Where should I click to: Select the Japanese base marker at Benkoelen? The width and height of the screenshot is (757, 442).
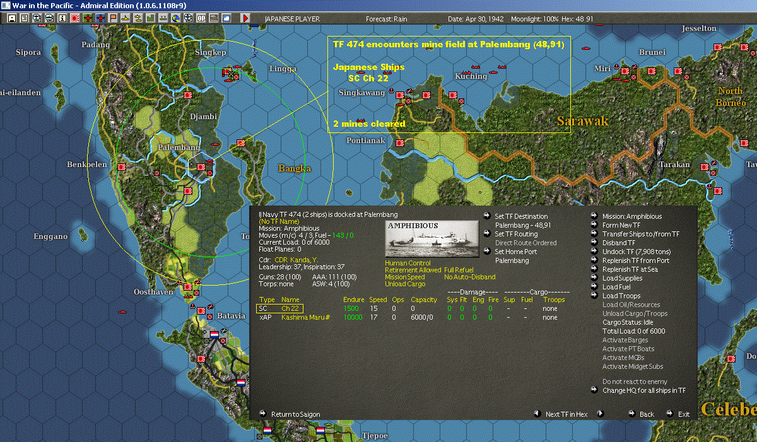[122, 168]
